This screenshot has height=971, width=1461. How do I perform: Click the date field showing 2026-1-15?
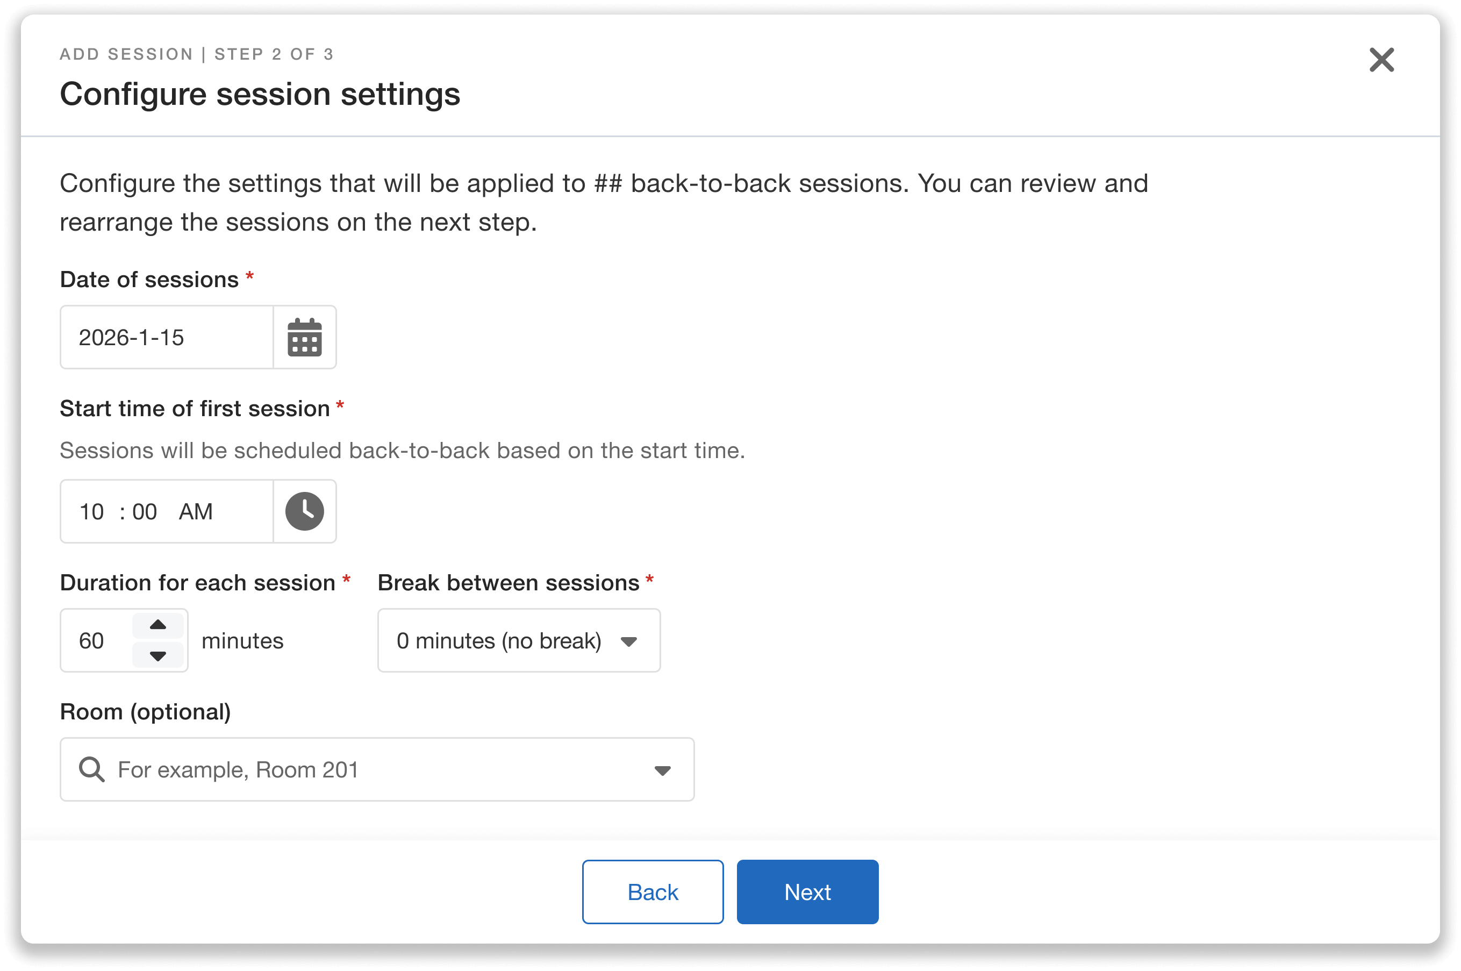click(132, 338)
